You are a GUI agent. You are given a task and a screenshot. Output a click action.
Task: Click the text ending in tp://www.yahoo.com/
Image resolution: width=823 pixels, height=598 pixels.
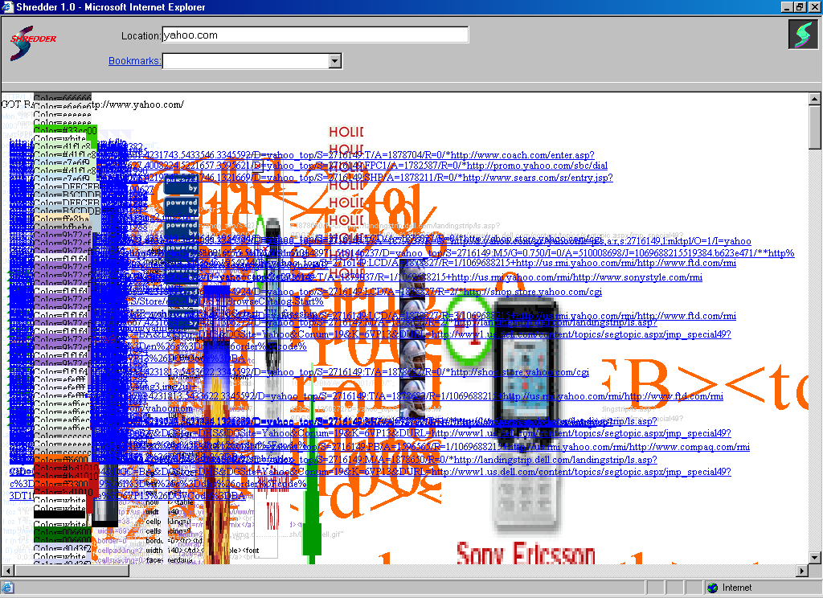[137, 104]
